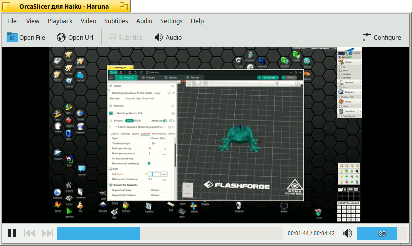Image resolution: width=412 pixels, height=246 pixels.
Task: Skip to the previous playlist item
Action: 30,233
